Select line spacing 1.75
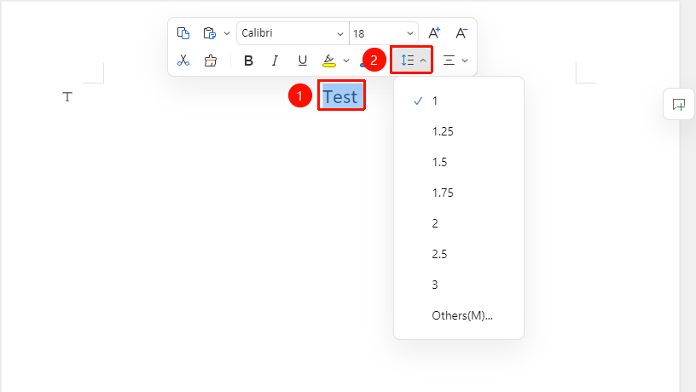This screenshot has width=696, height=392. (459, 193)
